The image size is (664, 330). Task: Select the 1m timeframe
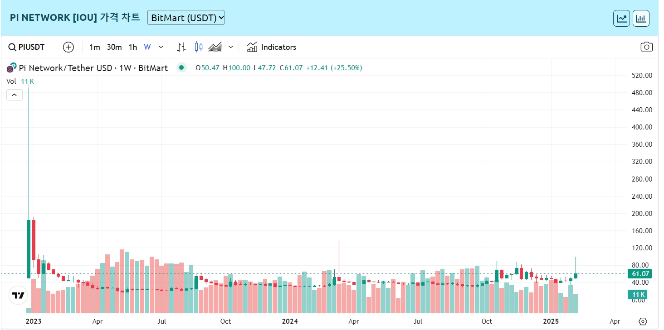(x=95, y=47)
